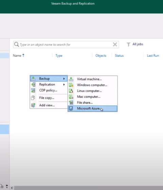Click the Add view icon
Viewport: 163px width, 190px height.
(33, 105)
